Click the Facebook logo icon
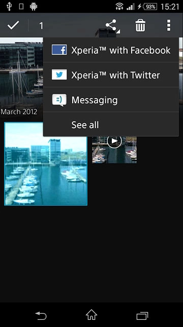The width and height of the screenshot is (183, 327). 59,50
